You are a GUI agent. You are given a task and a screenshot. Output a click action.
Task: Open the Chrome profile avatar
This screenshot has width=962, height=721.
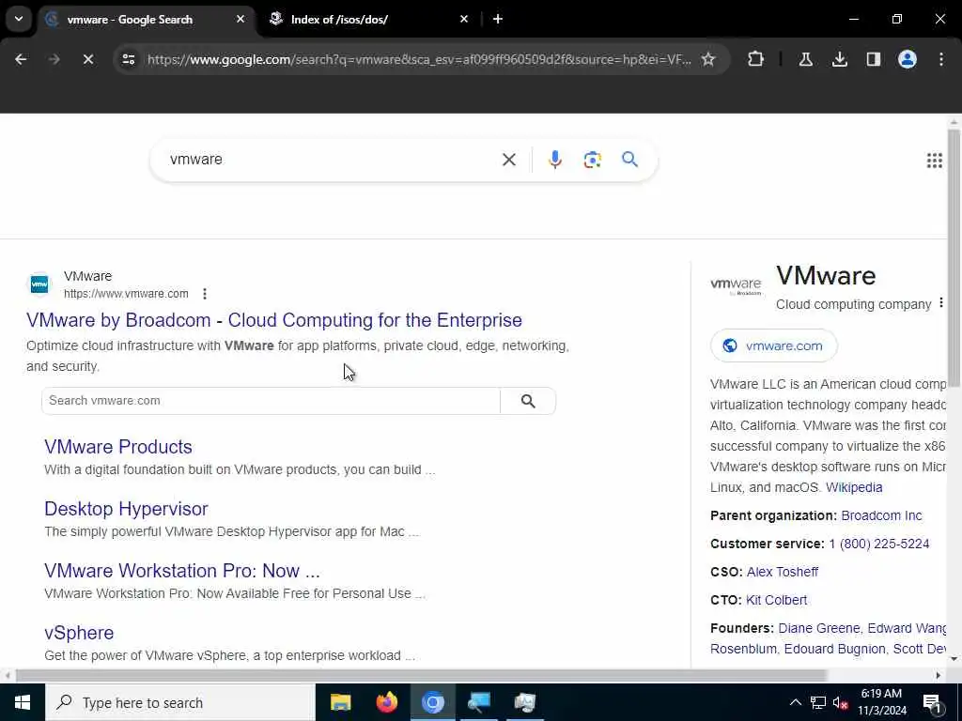tap(907, 59)
